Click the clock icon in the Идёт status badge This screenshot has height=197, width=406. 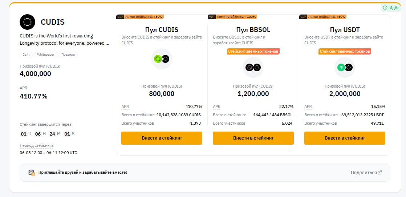pos(385,8)
